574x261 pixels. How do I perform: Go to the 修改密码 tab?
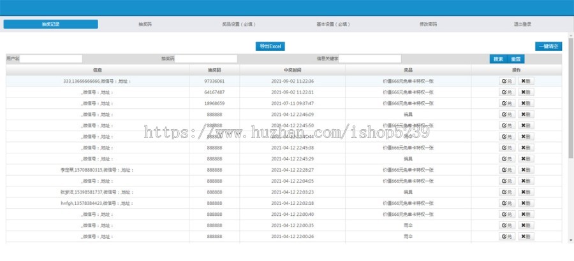[428, 24]
